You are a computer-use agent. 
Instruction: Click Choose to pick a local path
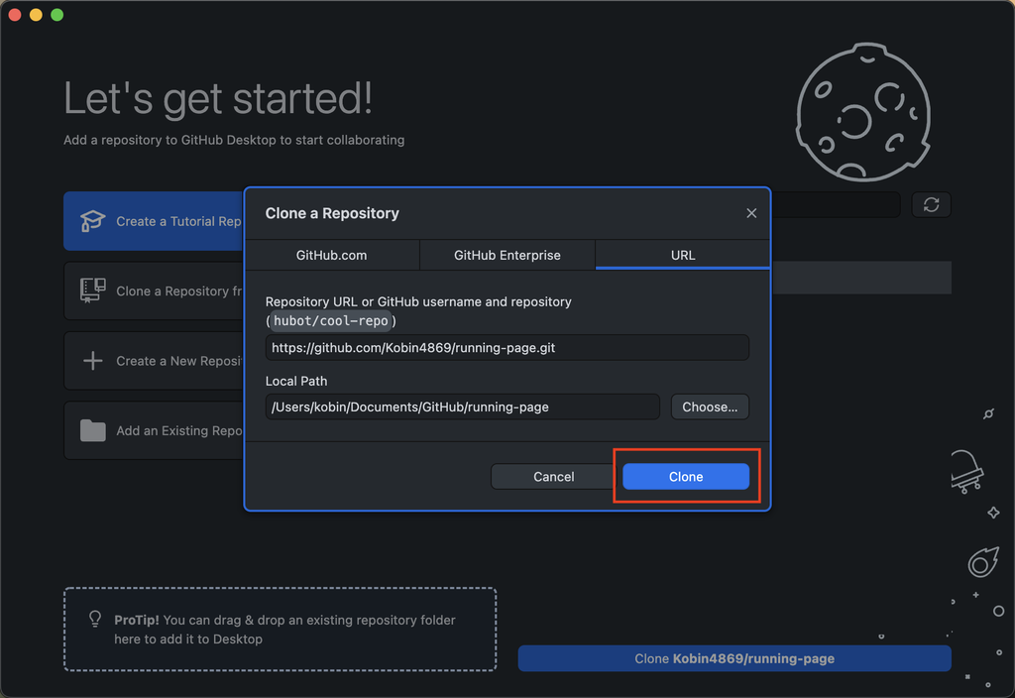click(x=710, y=407)
